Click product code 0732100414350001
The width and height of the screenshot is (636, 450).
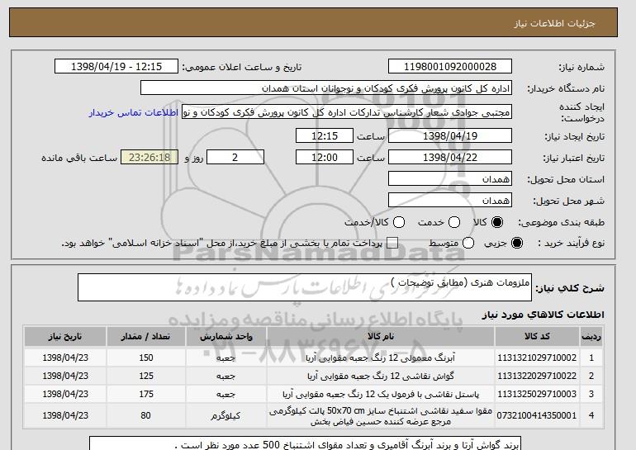point(537,415)
